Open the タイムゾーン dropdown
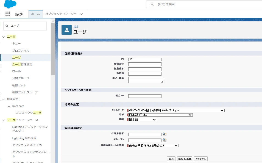 point(176,110)
